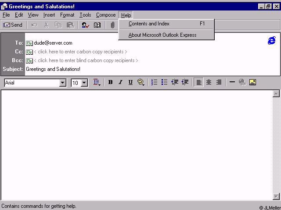This screenshot has width=281, height=210.
Task: Open the font color palette
Action: point(141,82)
